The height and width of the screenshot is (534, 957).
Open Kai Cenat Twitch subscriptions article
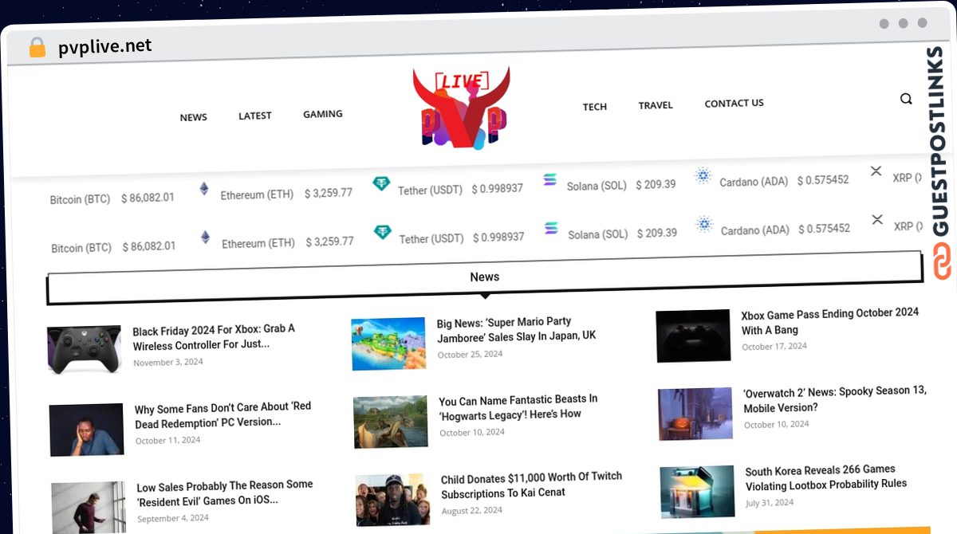coord(532,485)
